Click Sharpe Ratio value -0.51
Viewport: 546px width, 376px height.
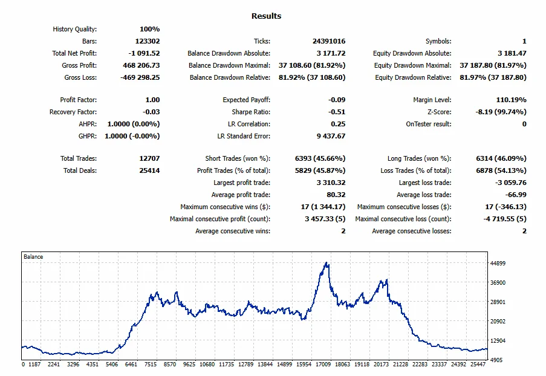[337, 112]
